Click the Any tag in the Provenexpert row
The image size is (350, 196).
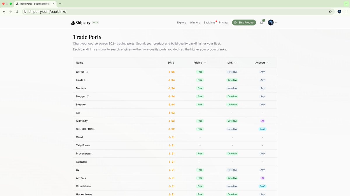click(x=262, y=153)
